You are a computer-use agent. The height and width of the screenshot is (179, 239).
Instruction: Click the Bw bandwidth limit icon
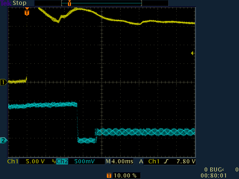click(54, 162)
